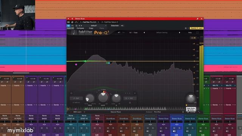Switch to the 1 - FabFilter Pro-Q 3 tab
Image resolution: width=242 pixels, height=136 pixels.
click(88, 22)
